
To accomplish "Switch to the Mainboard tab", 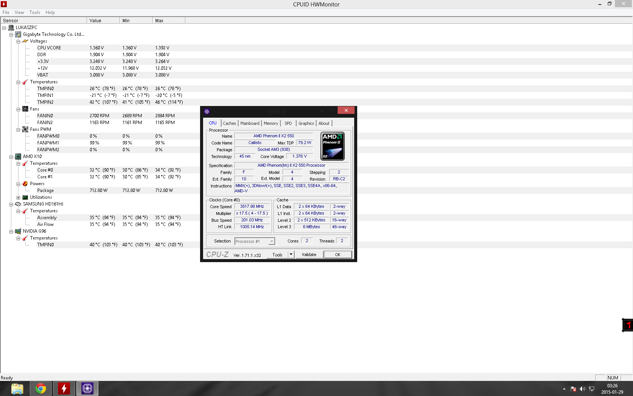I will pos(250,123).
